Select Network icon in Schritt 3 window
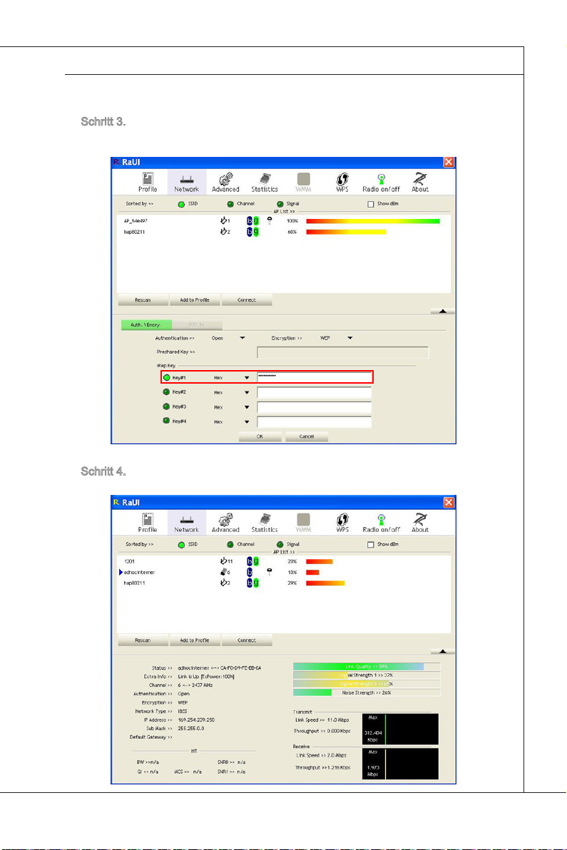 (186, 182)
